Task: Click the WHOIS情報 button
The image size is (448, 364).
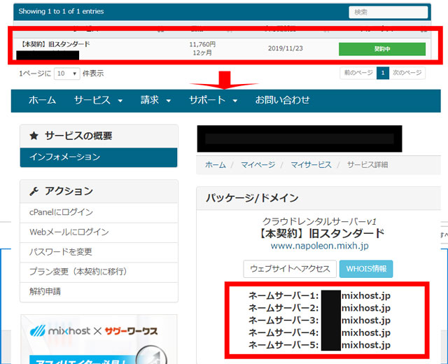Action: click(366, 269)
